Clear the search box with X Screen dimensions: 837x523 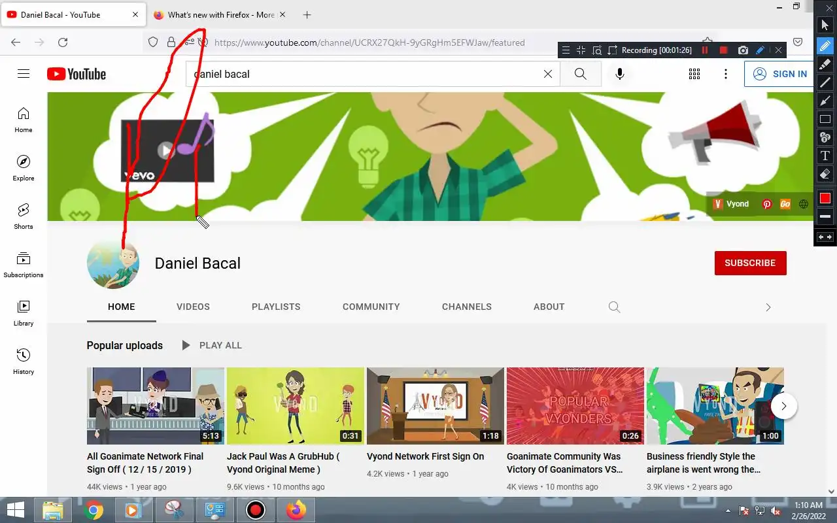[x=548, y=74]
